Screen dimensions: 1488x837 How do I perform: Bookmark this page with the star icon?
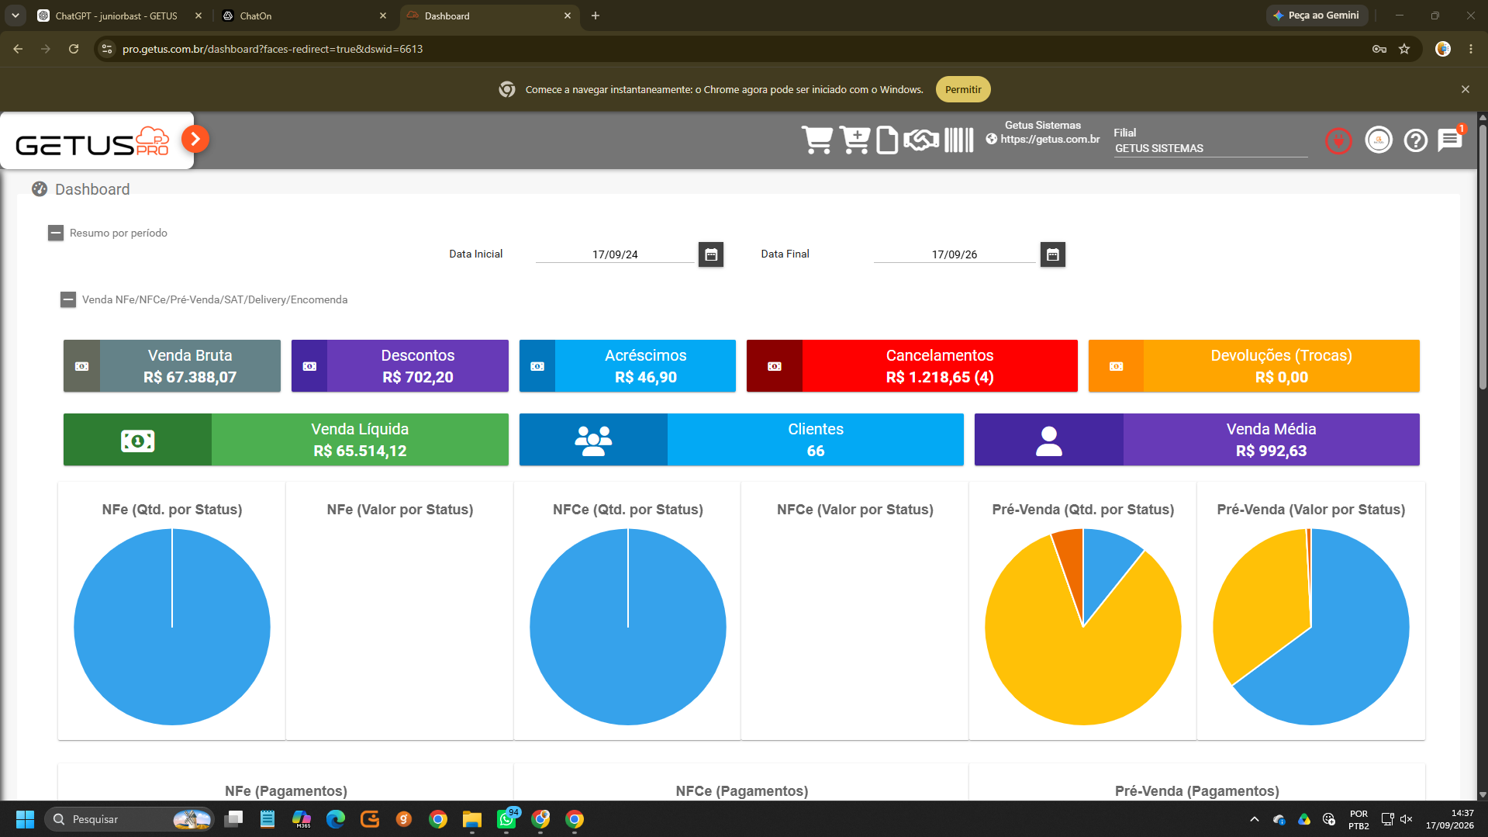pyautogui.click(x=1404, y=49)
